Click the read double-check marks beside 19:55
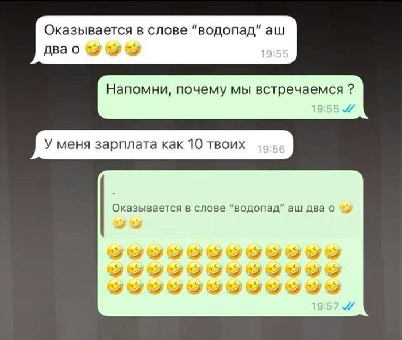 [x=349, y=110]
